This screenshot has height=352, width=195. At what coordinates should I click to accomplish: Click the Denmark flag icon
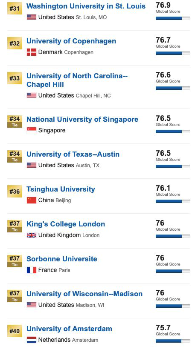(32, 52)
